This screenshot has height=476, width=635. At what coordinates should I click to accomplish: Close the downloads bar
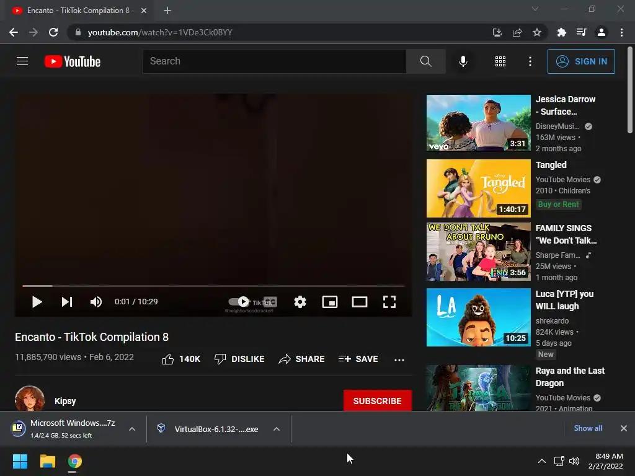click(x=624, y=428)
